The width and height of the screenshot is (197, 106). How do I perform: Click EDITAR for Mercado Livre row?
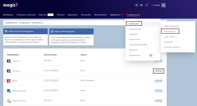[x=158, y=101]
